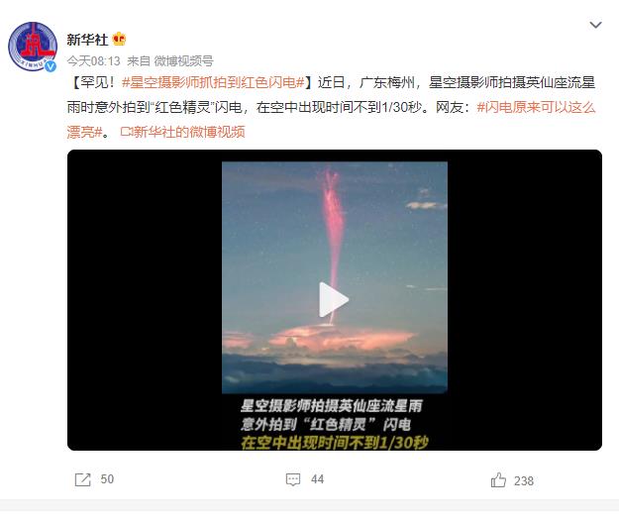Click the black area of video player
Viewport: 619px width, 520px height.
[x=144, y=300]
